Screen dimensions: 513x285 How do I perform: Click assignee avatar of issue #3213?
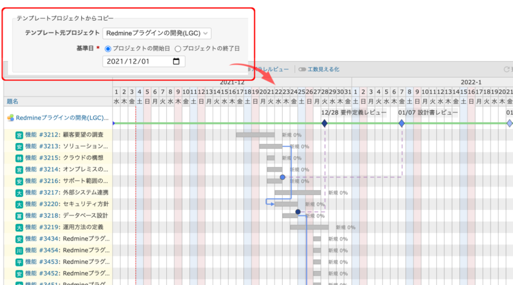click(x=19, y=146)
